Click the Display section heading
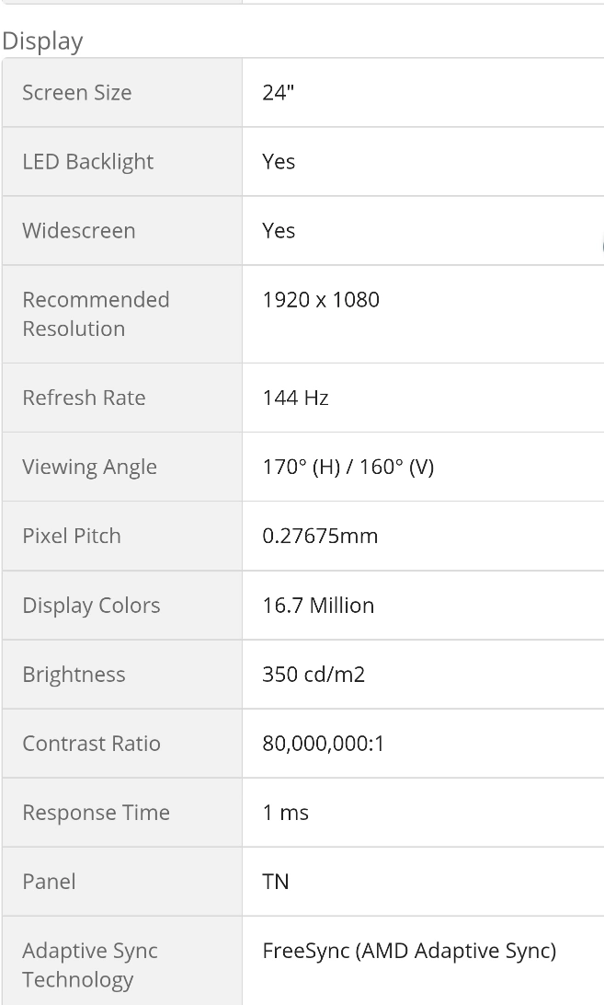The width and height of the screenshot is (604, 1005). click(42, 41)
